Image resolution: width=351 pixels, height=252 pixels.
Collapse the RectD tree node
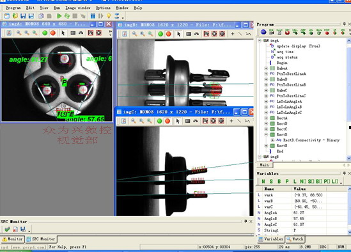(266, 134)
